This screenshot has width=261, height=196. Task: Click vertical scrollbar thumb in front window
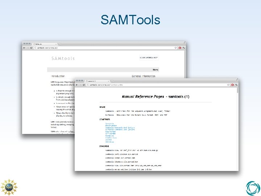(237, 90)
